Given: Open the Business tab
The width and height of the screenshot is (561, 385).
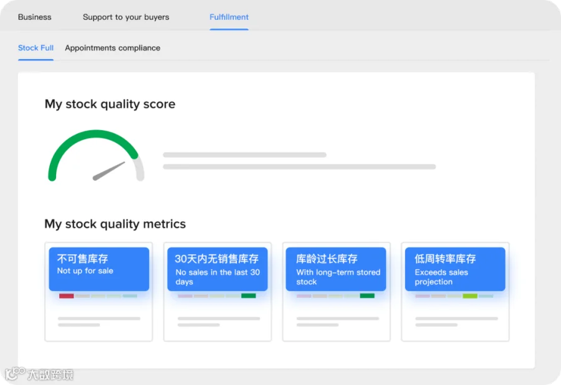Looking at the screenshot, I should tap(35, 17).
